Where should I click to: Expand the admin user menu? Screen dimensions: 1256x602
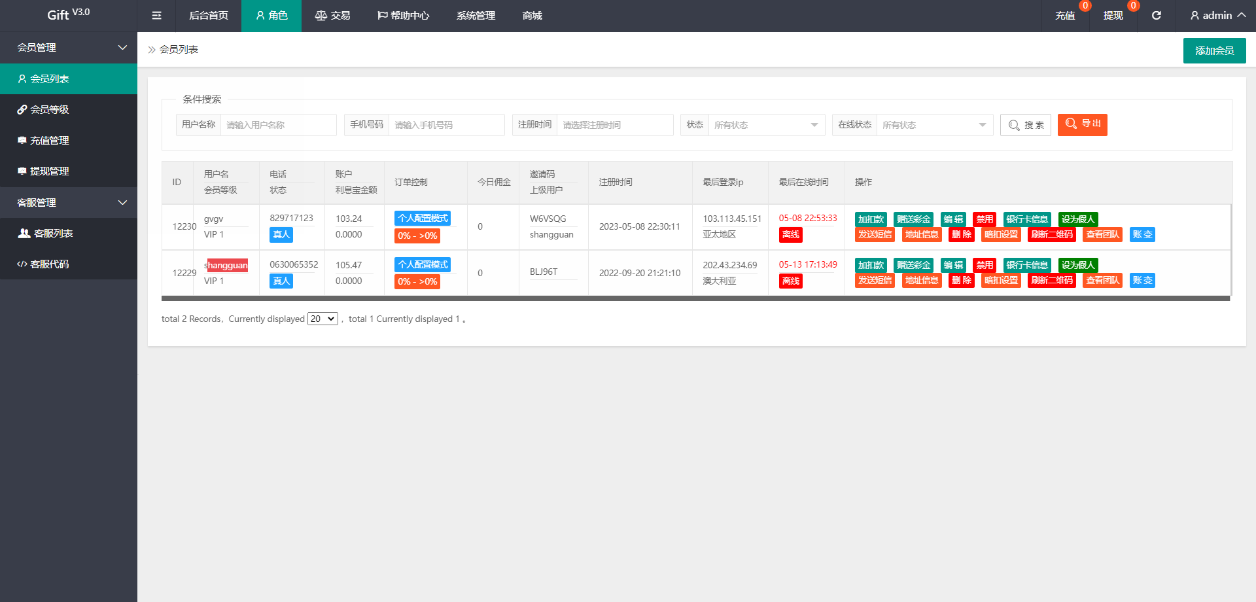click(1217, 16)
